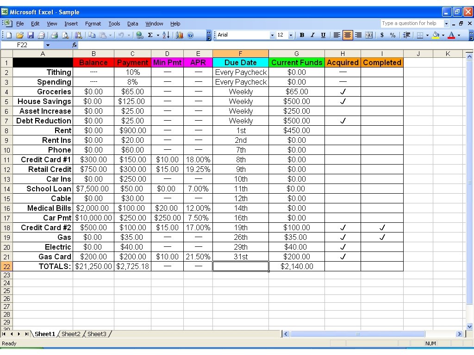
Task: Open the File menu
Action: (x=20, y=24)
